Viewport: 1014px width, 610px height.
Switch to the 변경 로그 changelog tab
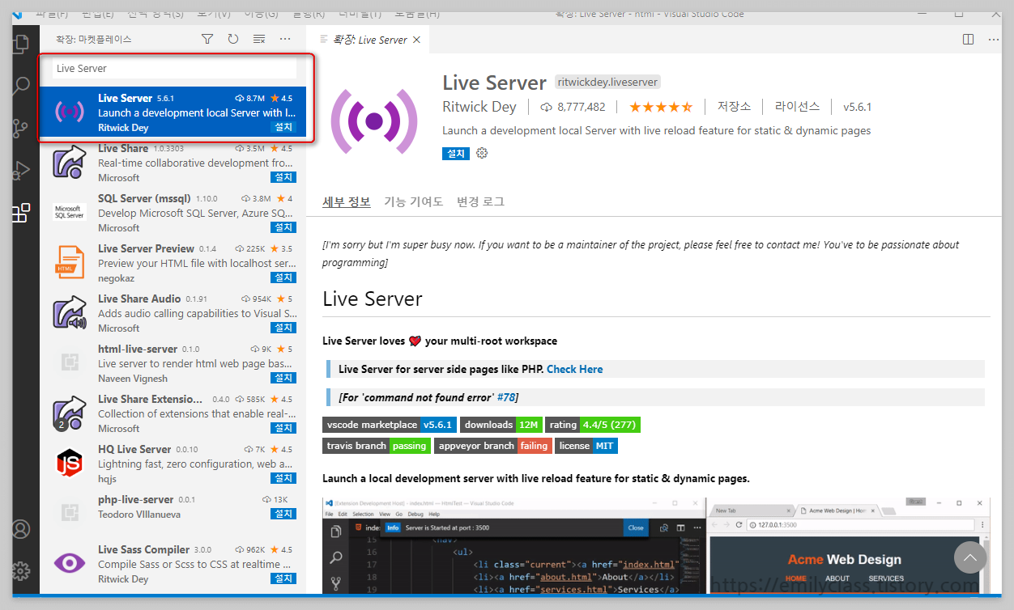pyautogui.click(x=480, y=201)
